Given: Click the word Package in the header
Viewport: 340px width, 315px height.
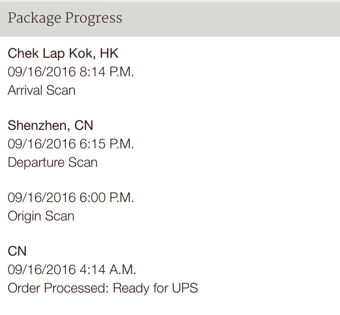Looking at the screenshot, I should click(35, 19).
